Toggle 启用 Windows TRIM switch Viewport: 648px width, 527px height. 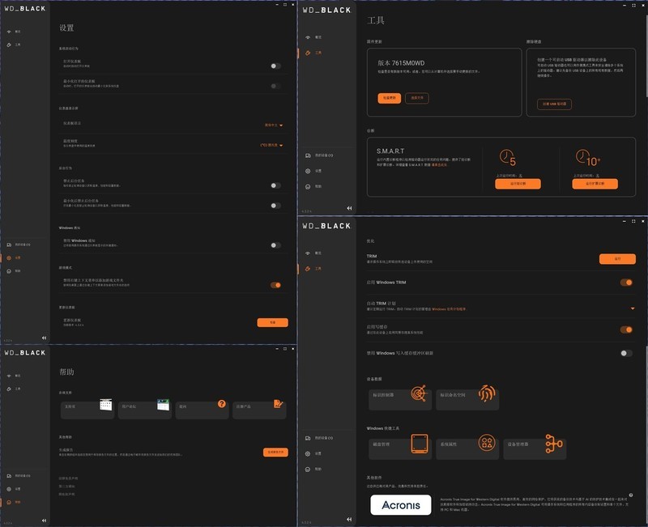[x=626, y=283]
